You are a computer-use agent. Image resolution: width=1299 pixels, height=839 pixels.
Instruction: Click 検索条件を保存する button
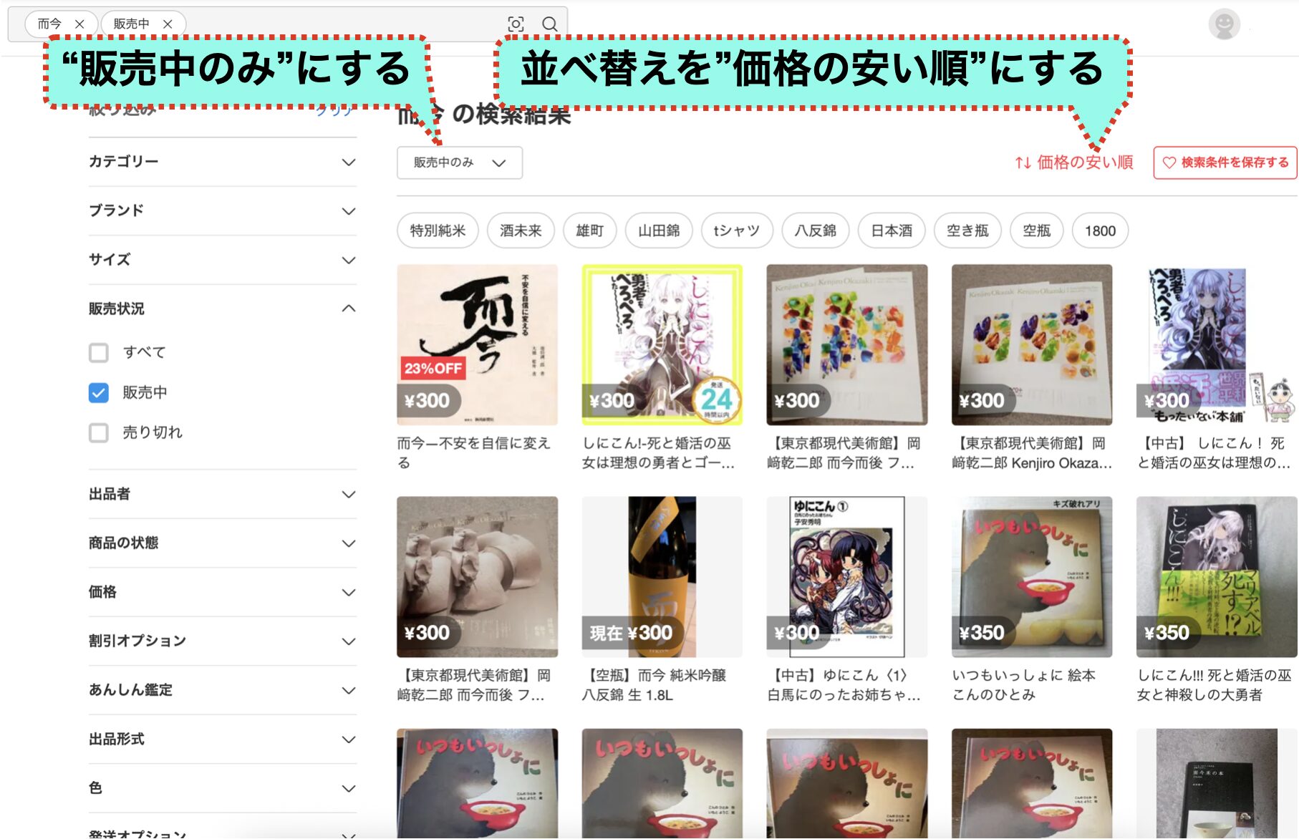(1225, 163)
